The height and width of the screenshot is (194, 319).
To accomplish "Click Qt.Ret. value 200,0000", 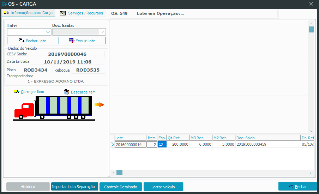I will pos(178,144).
